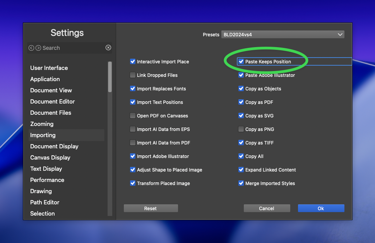Disable the Paste Keeps Position checkbox

pyautogui.click(x=241, y=61)
